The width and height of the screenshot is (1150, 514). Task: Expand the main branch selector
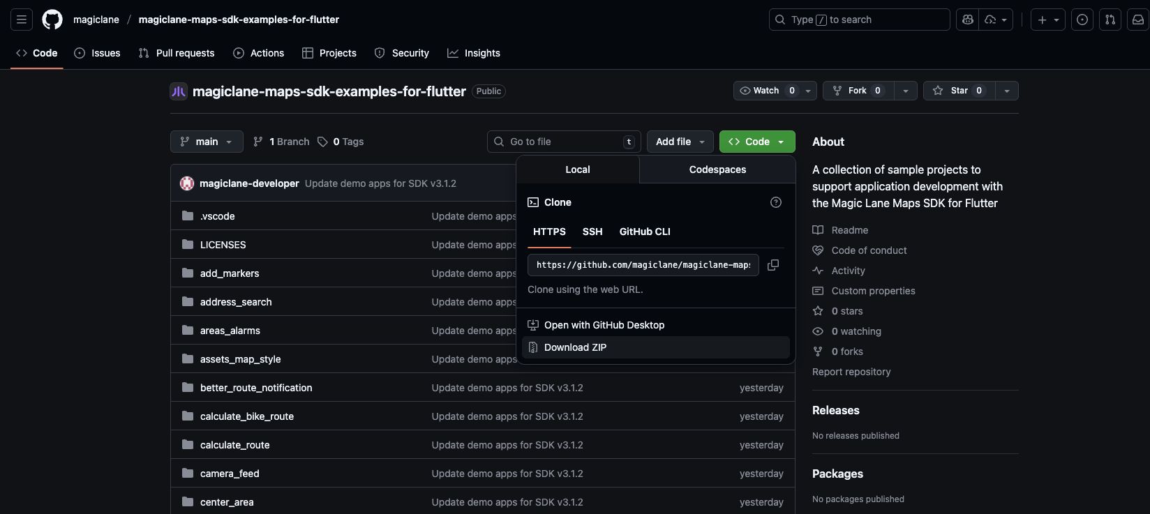coord(207,142)
